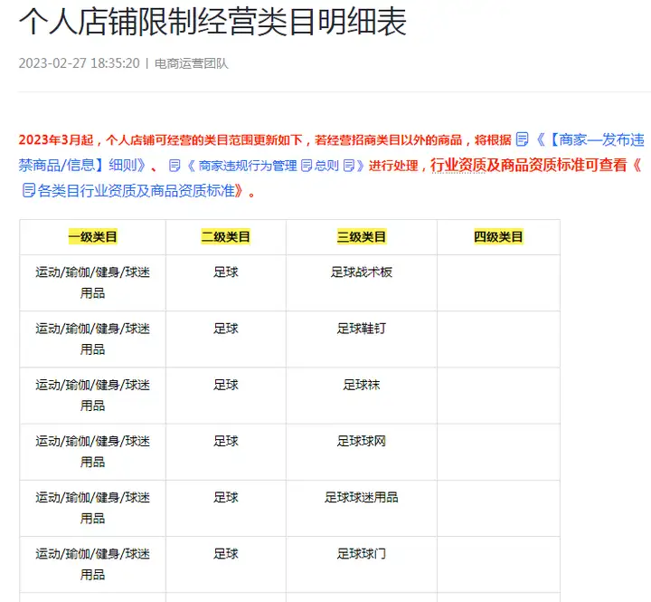Click the author name 电商运营团队
Image resolution: width=651 pixels, height=602 pixels.
[192, 63]
